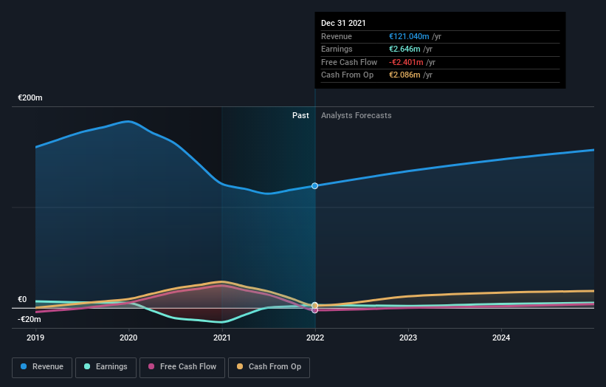Toggle the Revenue legend button
The image size is (606, 387).
tap(42, 367)
